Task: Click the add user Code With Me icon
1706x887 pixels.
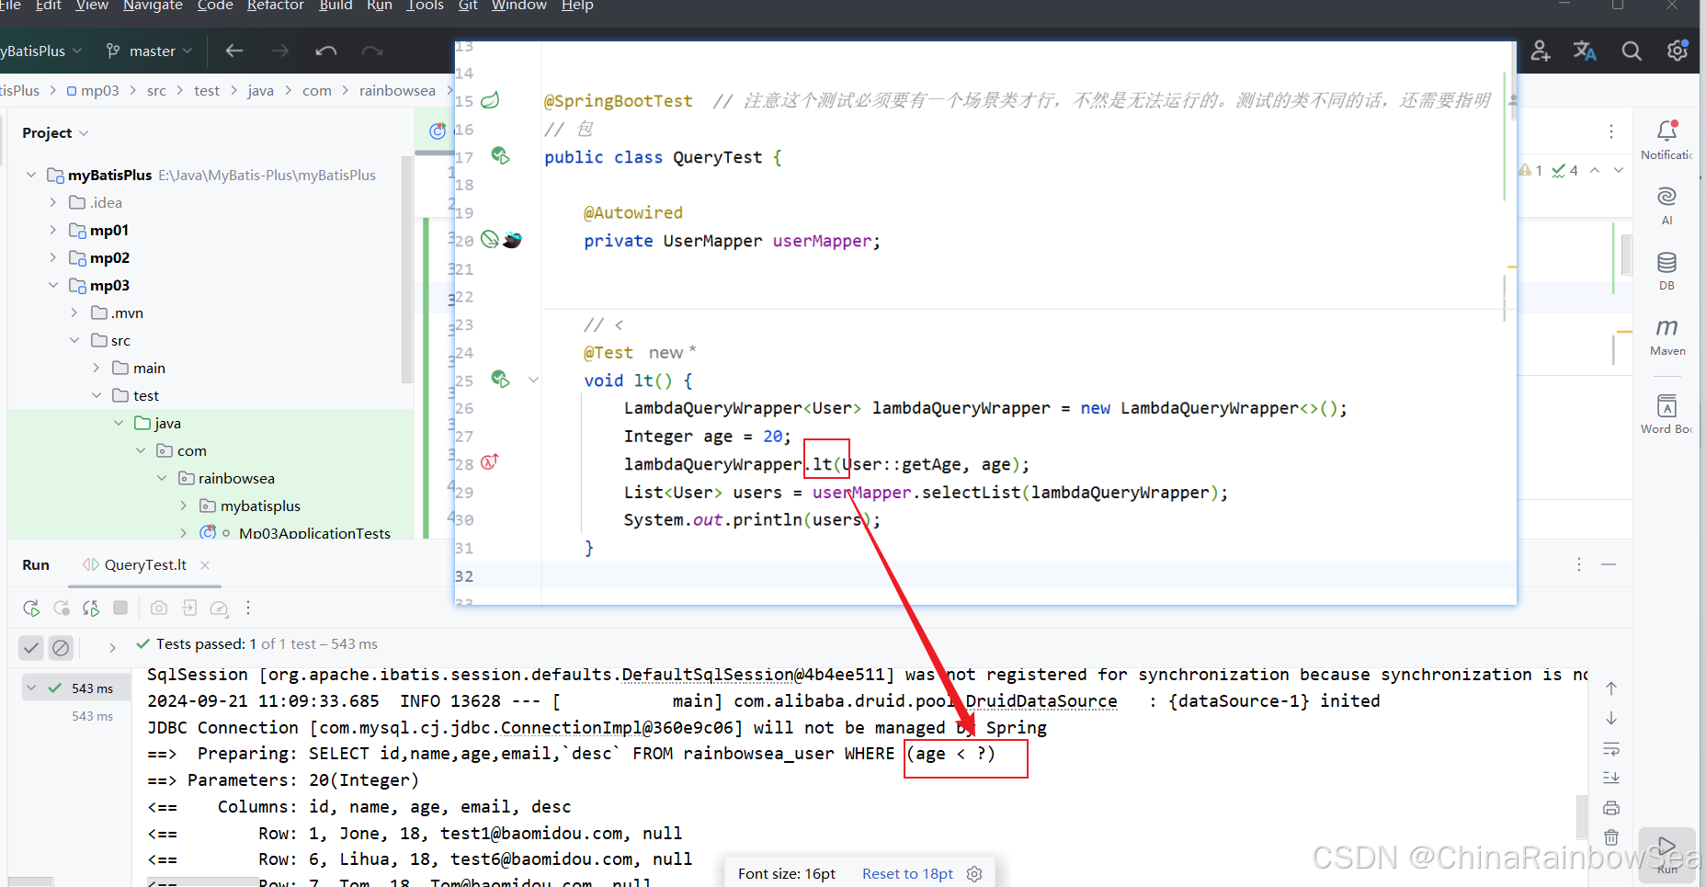Action: pos(1541,51)
